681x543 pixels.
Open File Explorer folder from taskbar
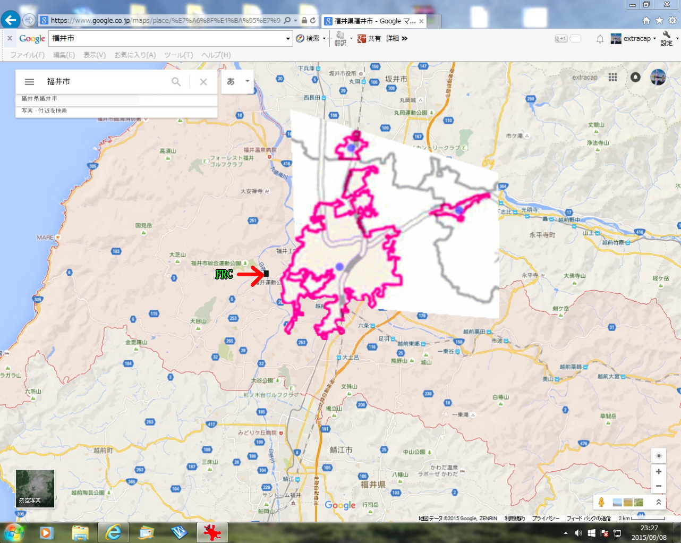(80, 532)
